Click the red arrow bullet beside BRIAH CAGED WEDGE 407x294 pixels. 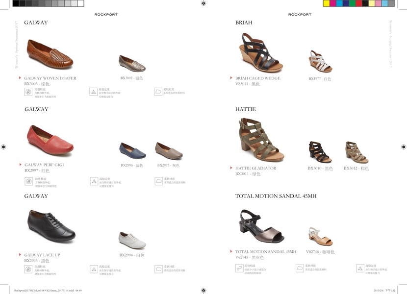(231, 78)
